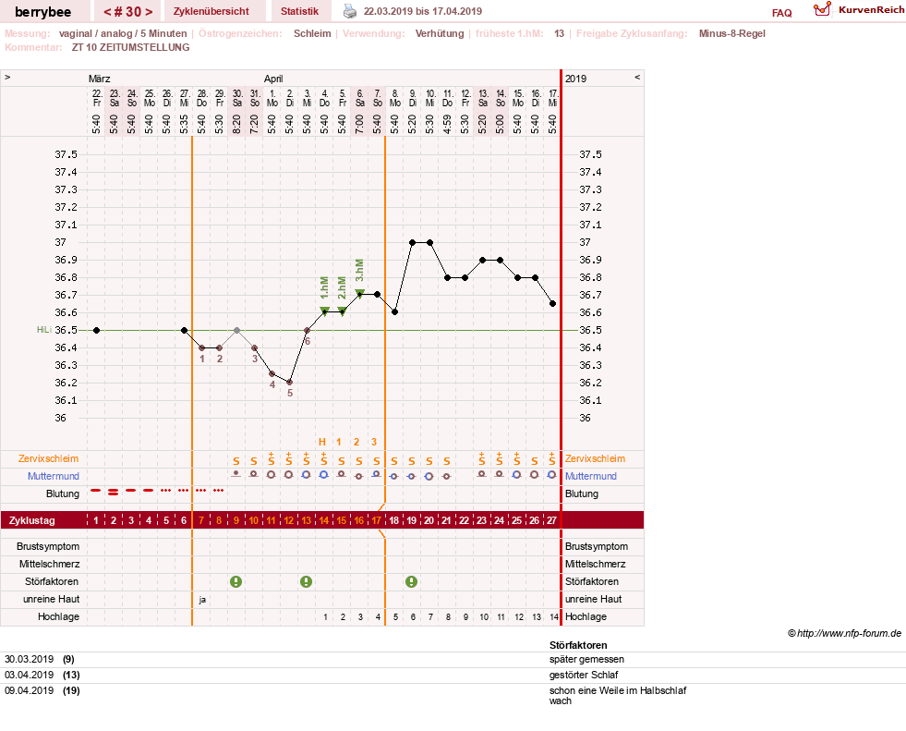Click the 'Verhütung' usage value
Screen dimensions: 906x731
(440, 33)
